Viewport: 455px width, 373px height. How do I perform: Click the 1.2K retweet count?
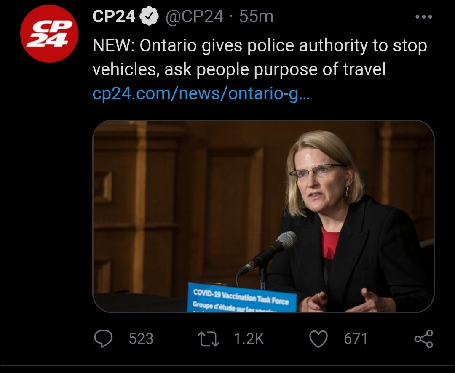tap(249, 339)
